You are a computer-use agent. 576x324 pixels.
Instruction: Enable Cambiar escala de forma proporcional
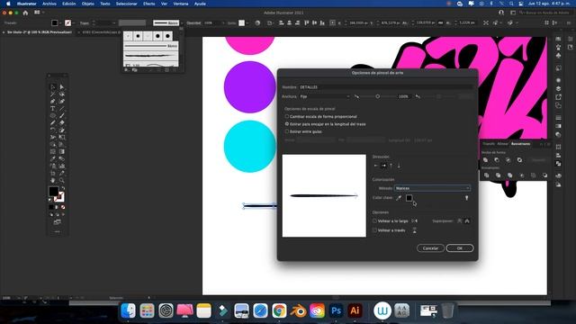pos(287,116)
